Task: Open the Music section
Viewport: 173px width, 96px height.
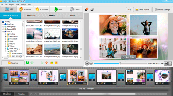Action: click(58, 9)
